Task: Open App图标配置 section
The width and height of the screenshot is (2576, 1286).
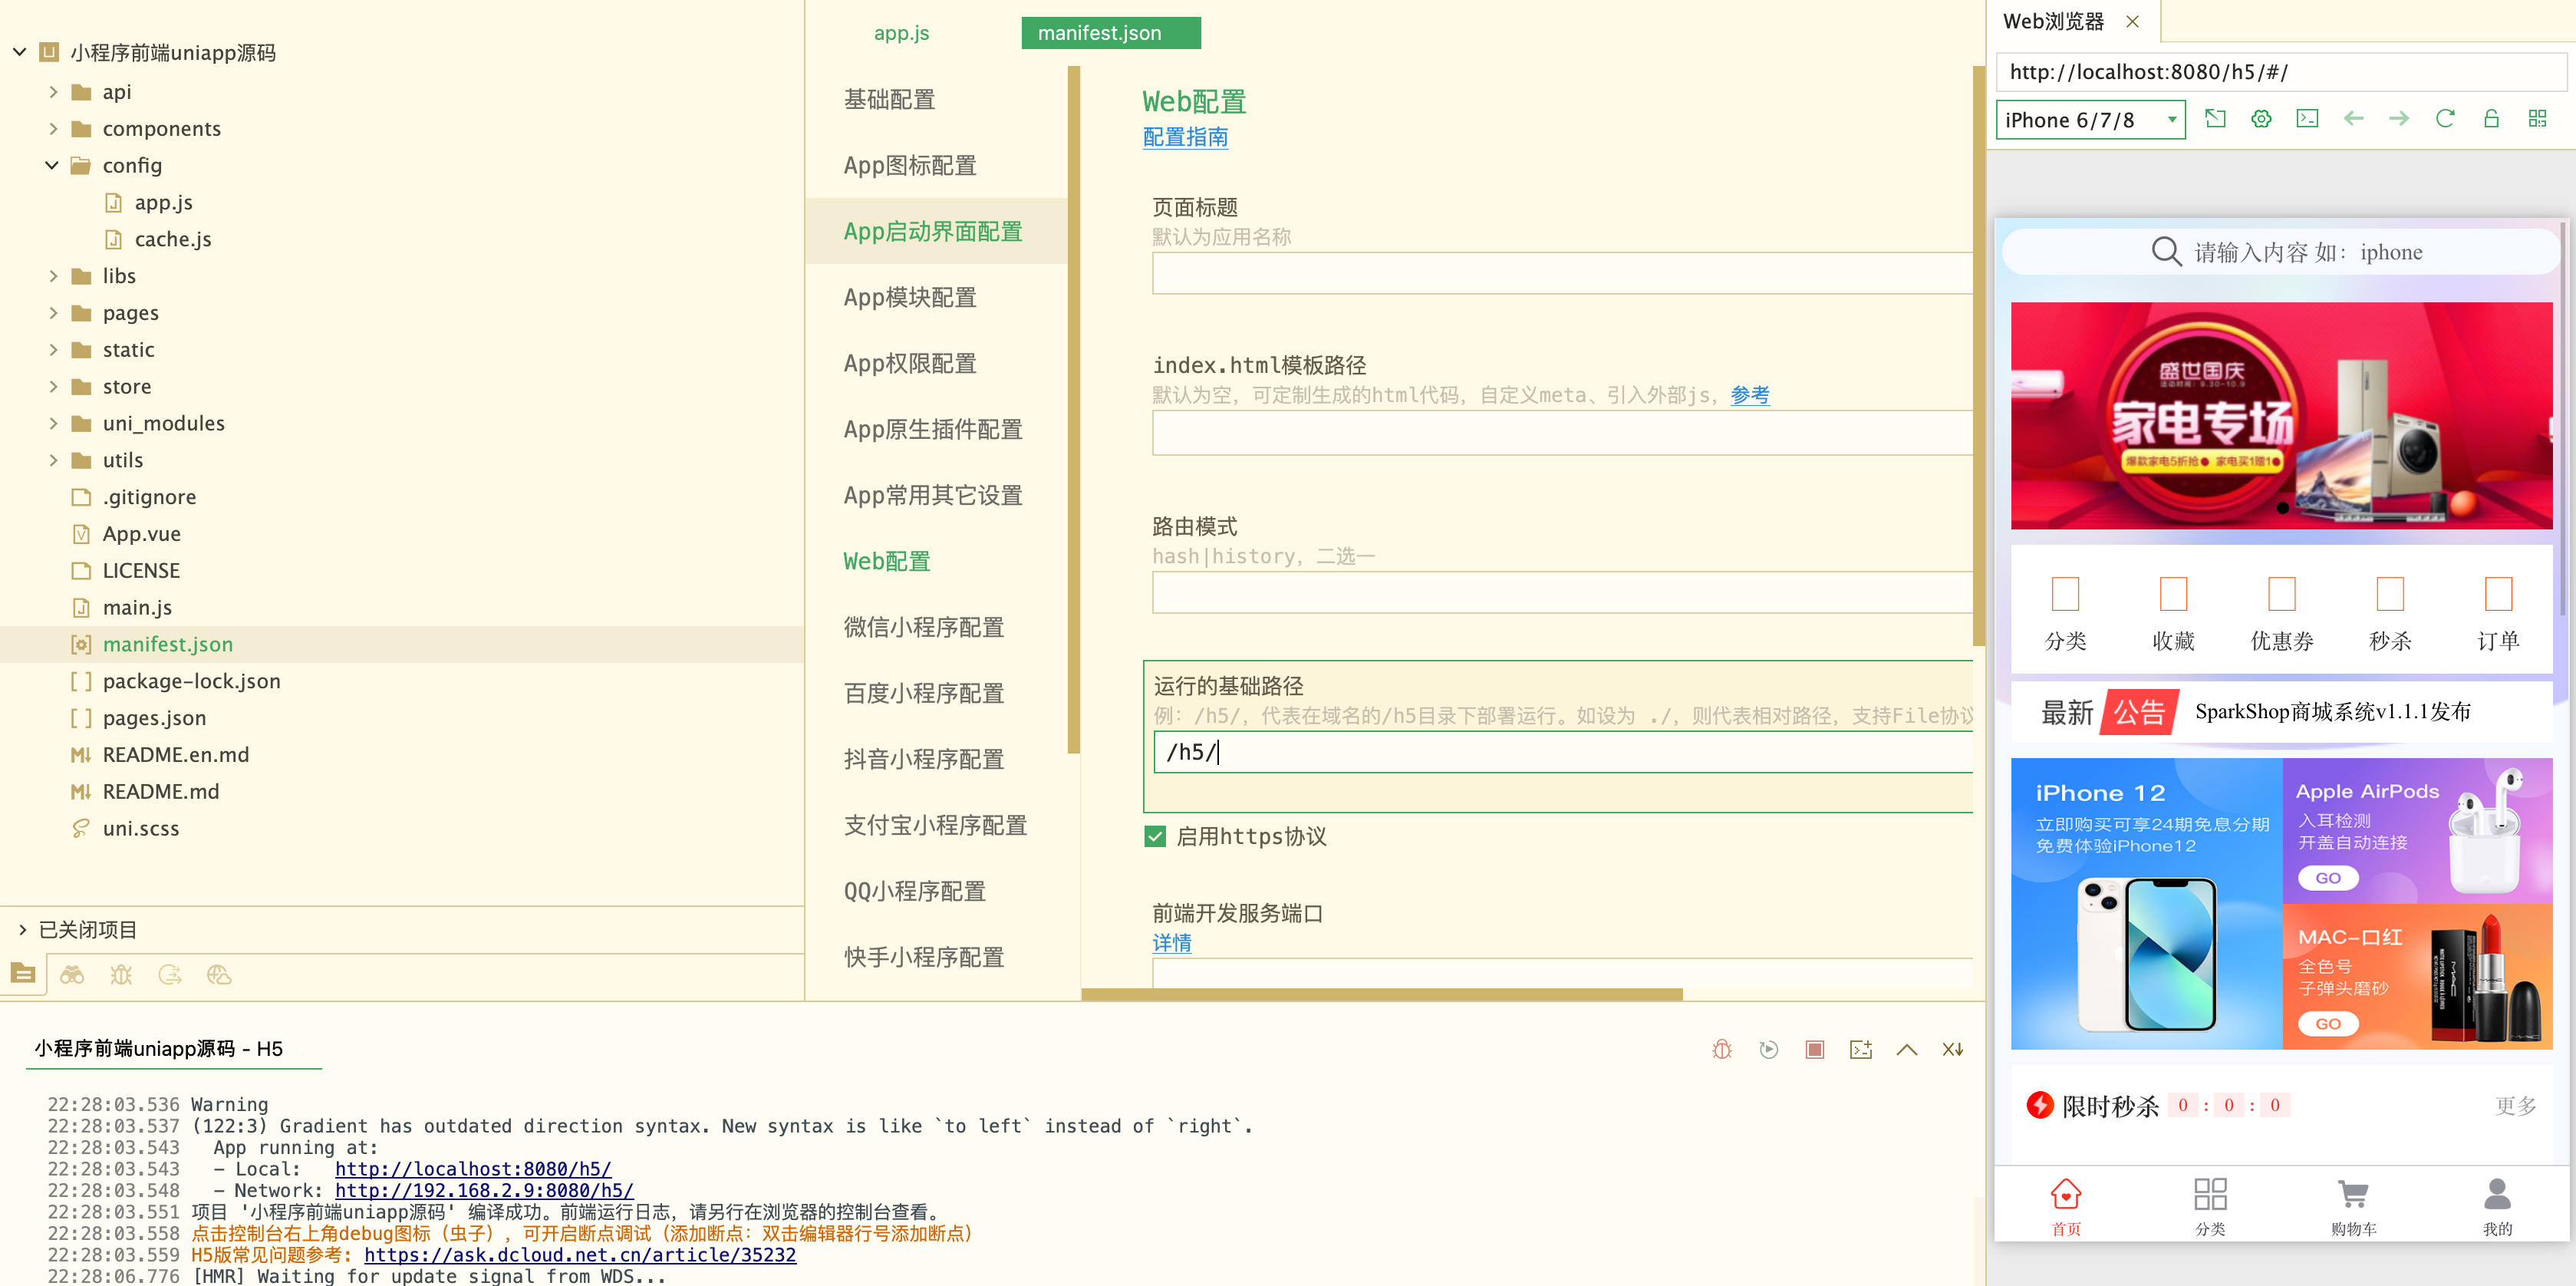Action: click(910, 165)
